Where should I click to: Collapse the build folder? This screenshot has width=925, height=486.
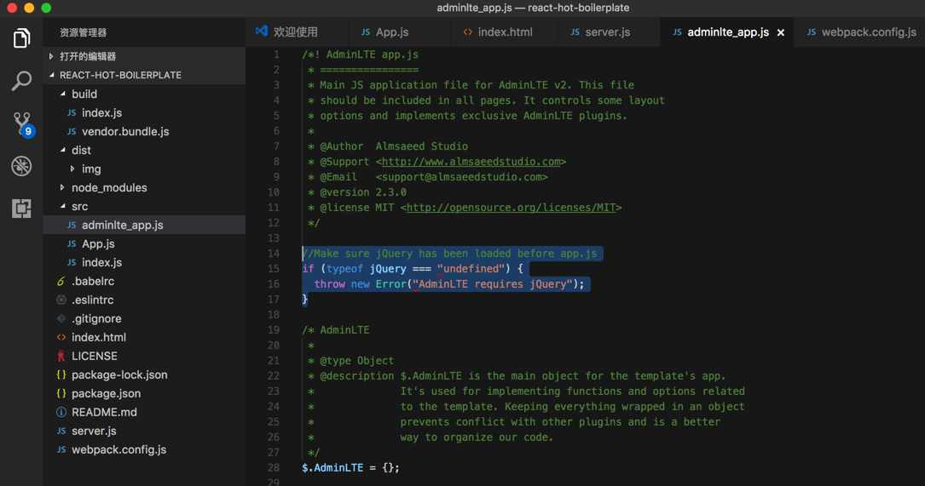pyautogui.click(x=84, y=94)
